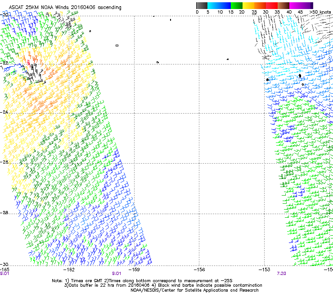
Task: Click the '>50 knots' legend label
Action: (320, 12)
